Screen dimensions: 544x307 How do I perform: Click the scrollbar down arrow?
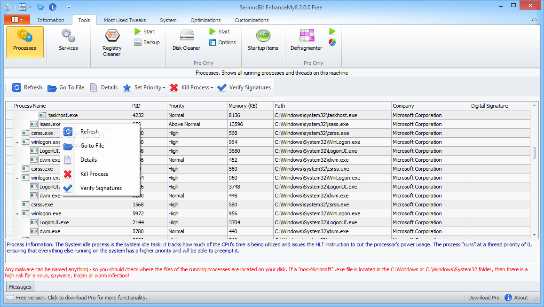534,235
